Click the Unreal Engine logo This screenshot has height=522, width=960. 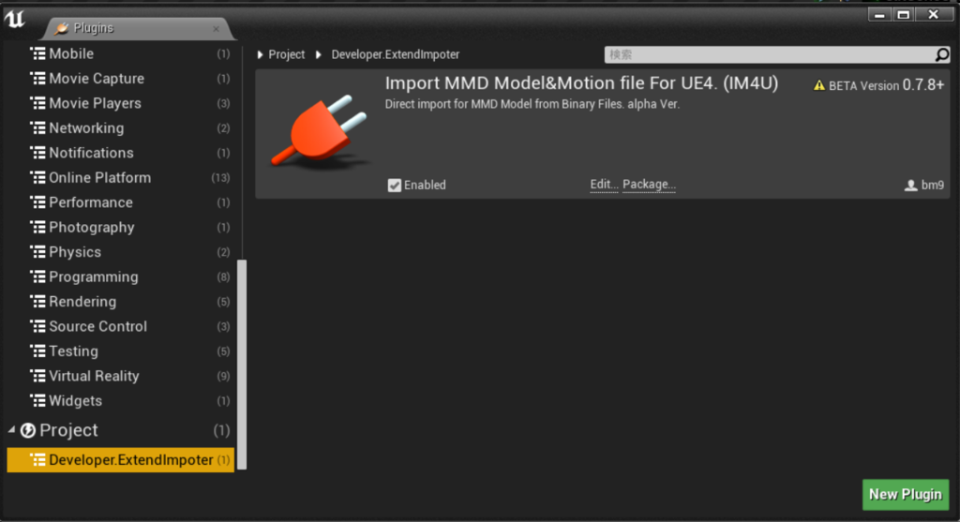point(15,20)
